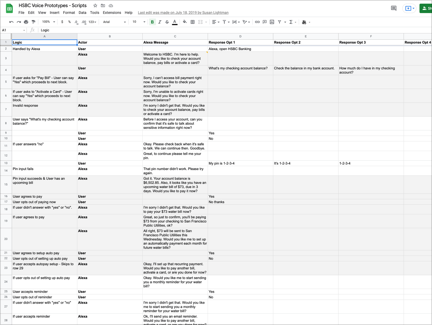Open the Insert menu
This screenshot has height=325, width=432.
[54, 13]
